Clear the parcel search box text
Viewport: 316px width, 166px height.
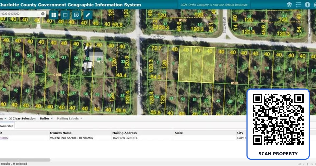43,14
